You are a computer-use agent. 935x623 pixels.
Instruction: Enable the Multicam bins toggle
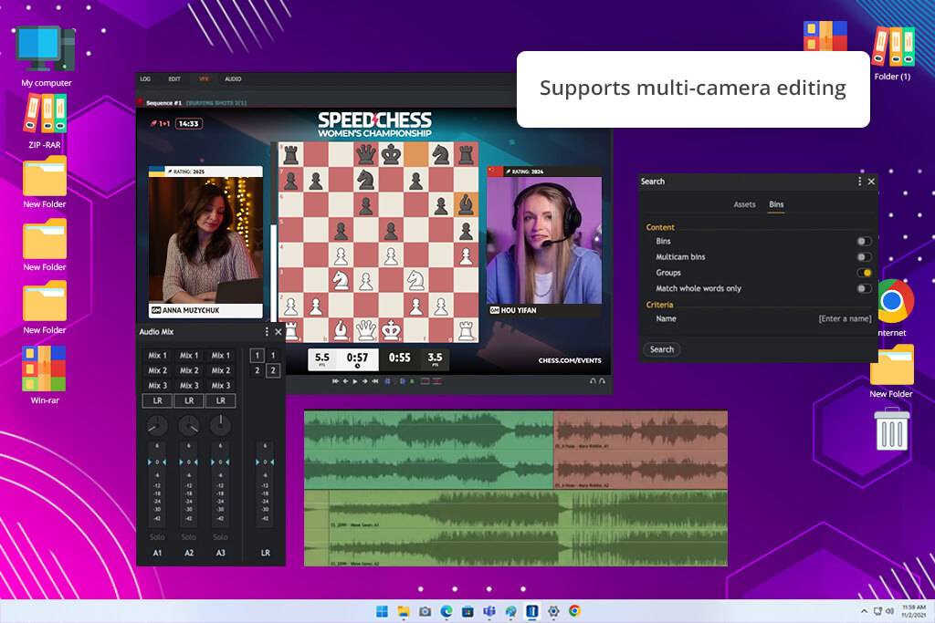(x=864, y=256)
